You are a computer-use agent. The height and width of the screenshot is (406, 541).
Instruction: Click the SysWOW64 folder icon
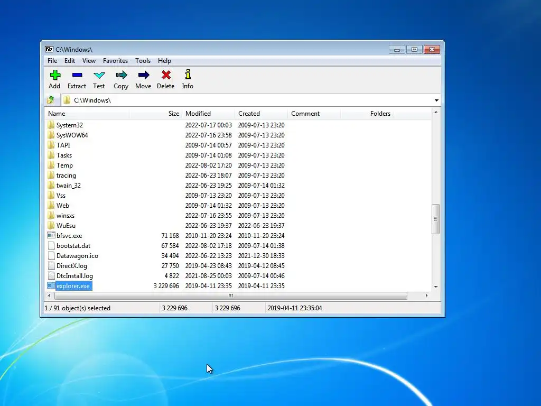[x=51, y=135]
